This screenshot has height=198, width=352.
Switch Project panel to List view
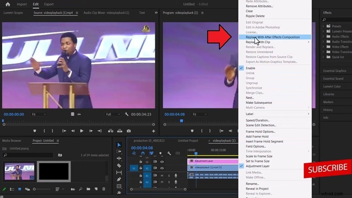pyautogui.click(x=12, y=189)
